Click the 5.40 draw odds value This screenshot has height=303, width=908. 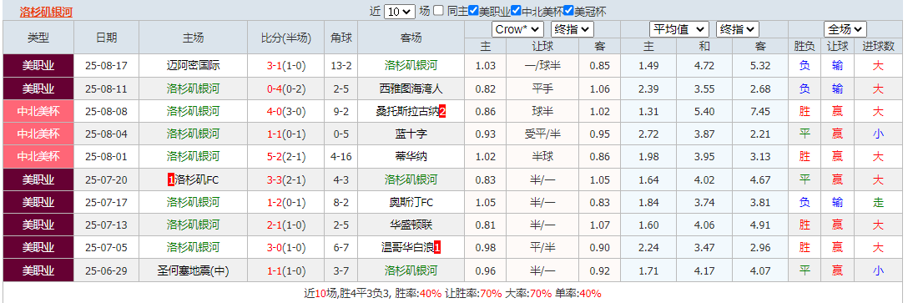click(x=704, y=111)
